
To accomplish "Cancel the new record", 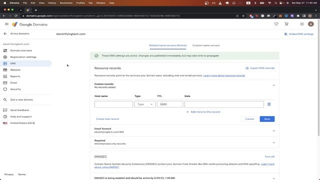I will click(x=249, y=119).
